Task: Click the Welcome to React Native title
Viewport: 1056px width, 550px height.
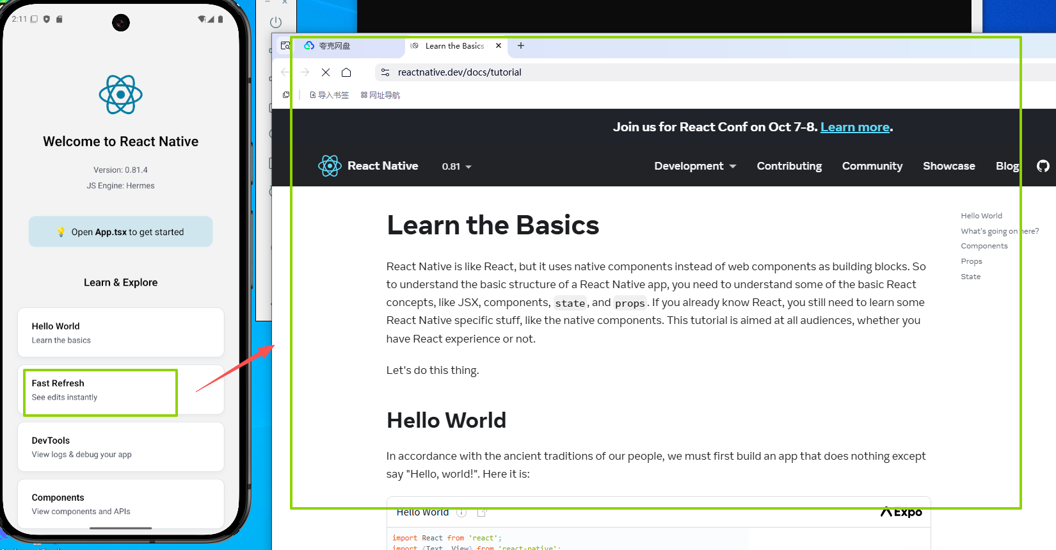Action: [x=120, y=142]
